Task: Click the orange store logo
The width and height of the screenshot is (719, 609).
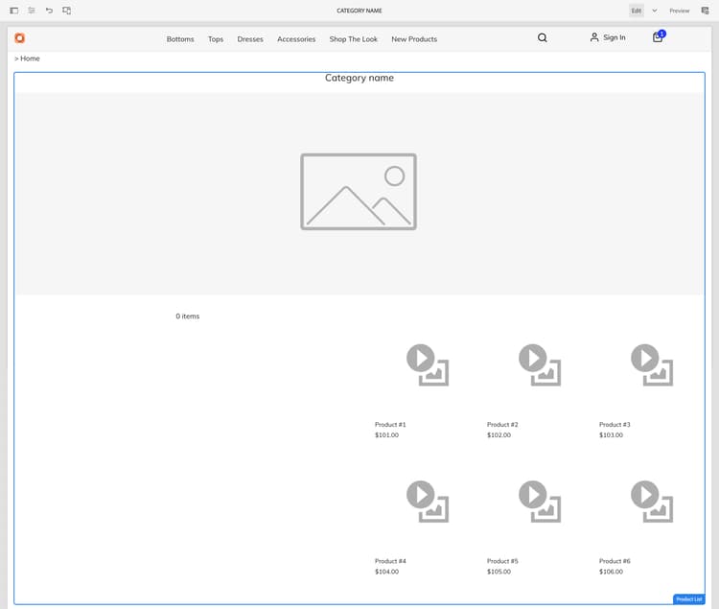Action: [20, 38]
